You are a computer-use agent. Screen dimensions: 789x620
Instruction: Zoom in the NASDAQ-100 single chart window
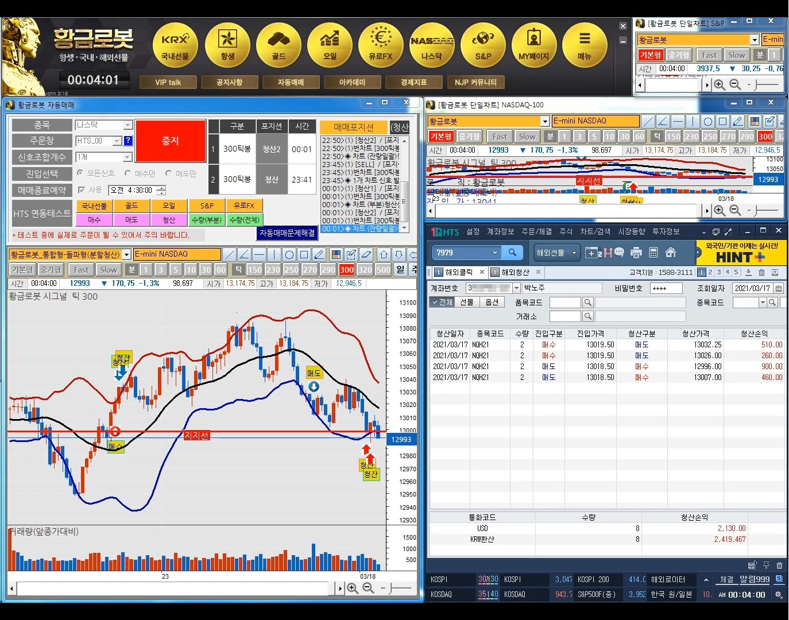click(720, 211)
